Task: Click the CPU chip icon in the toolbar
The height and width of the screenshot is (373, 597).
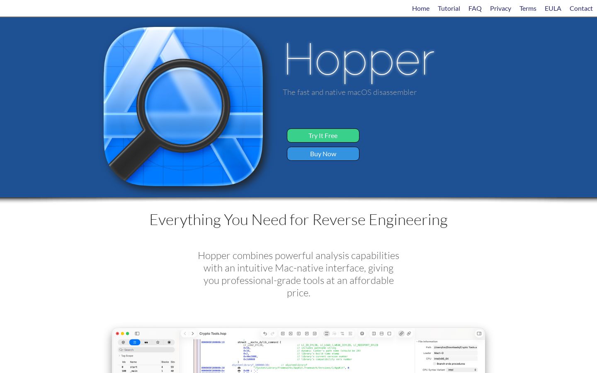Action: pyautogui.click(x=362, y=333)
